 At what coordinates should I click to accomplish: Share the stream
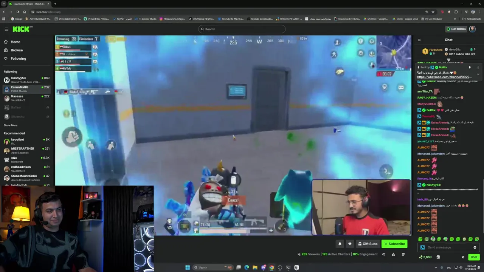pos(383,254)
